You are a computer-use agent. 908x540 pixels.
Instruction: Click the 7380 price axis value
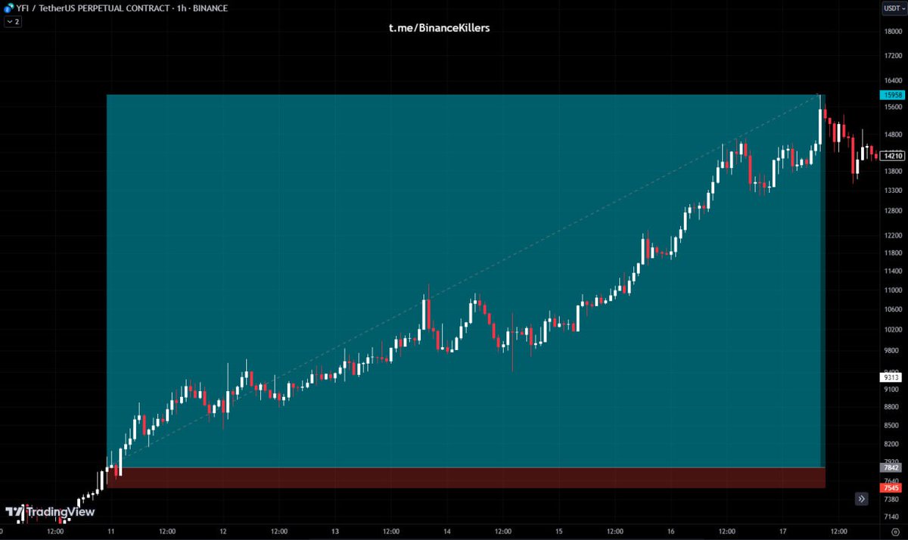pyautogui.click(x=891, y=499)
